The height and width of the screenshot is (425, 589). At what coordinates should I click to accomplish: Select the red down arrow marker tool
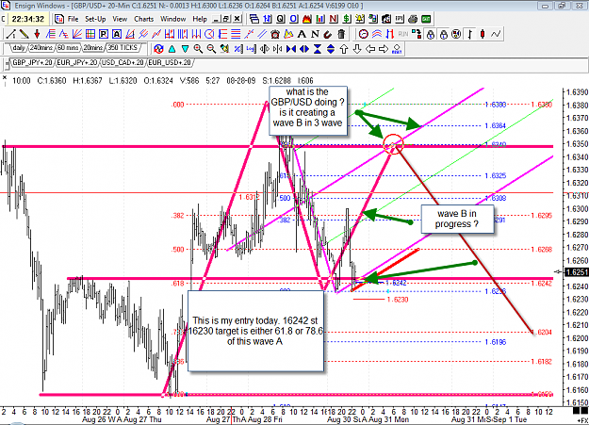point(37,34)
